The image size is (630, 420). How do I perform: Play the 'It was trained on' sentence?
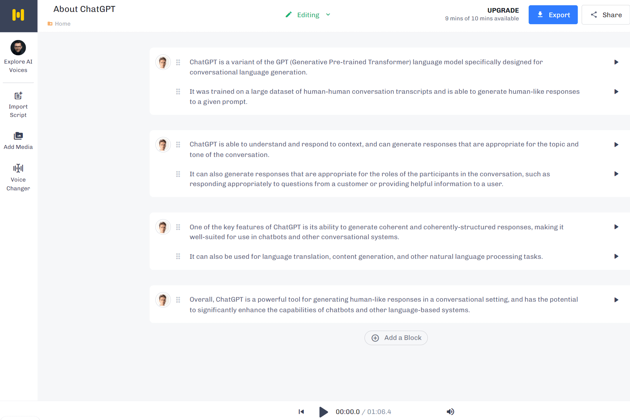pos(616,92)
